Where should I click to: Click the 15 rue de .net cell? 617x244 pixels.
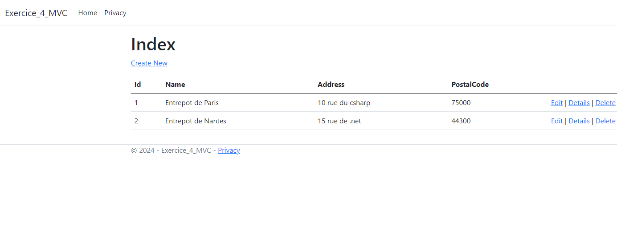[339, 121]
